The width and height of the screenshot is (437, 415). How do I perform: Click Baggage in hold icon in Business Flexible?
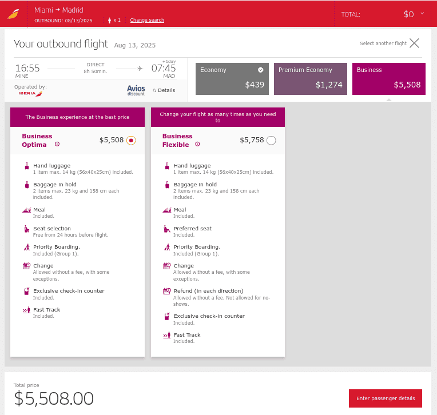tap(167, 185)
